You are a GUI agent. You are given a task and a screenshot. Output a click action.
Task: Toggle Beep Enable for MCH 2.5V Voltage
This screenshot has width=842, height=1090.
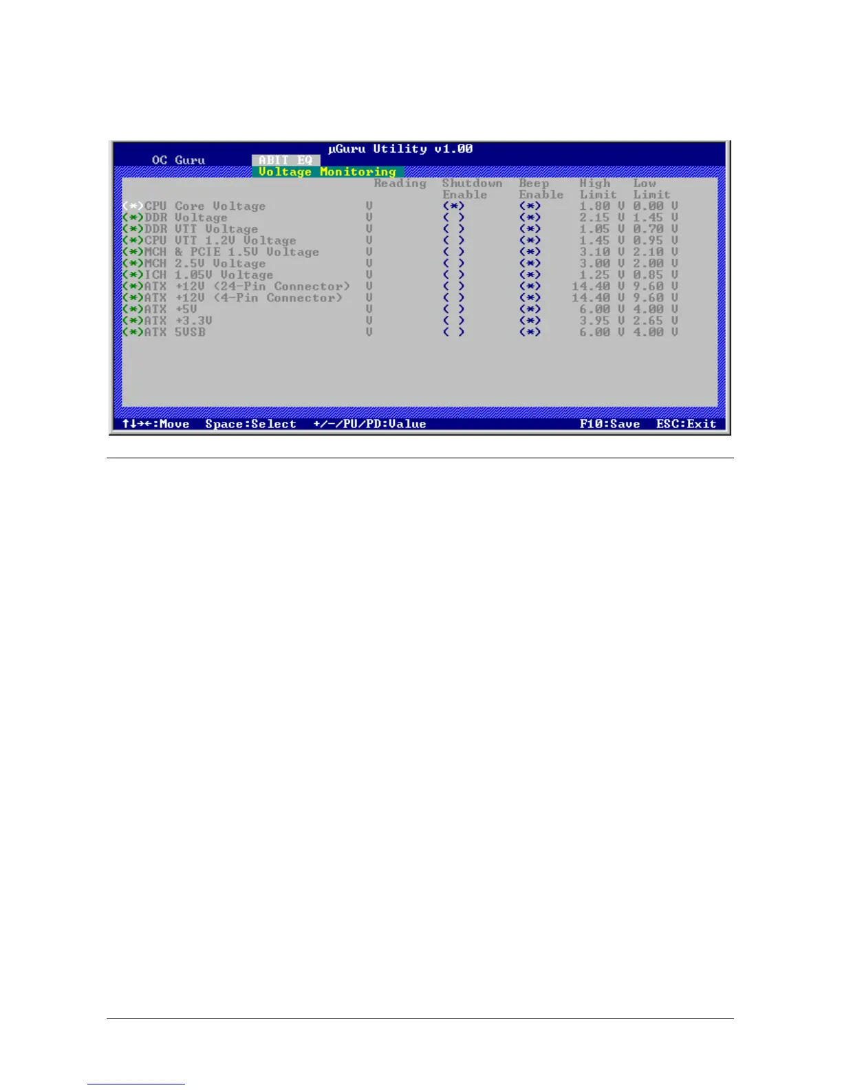(x=530, y=264)
